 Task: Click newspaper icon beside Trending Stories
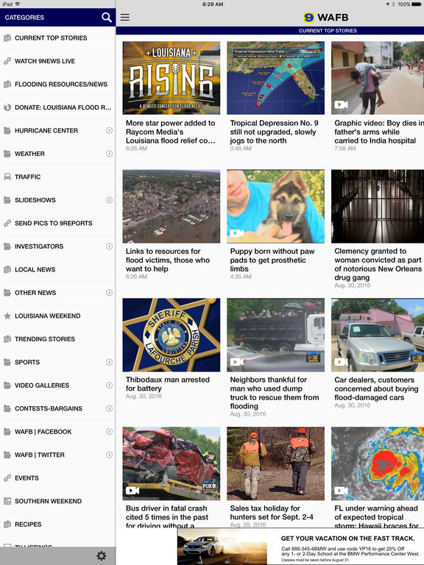tap(7, 339)
